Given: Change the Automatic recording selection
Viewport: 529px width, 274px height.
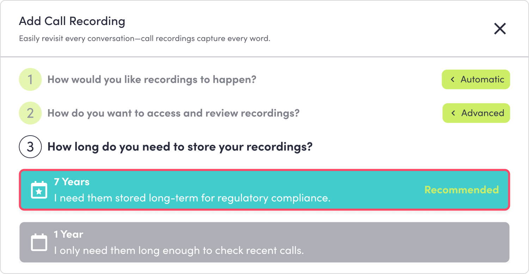Looking at the screenshot, I should click(476, 80).
